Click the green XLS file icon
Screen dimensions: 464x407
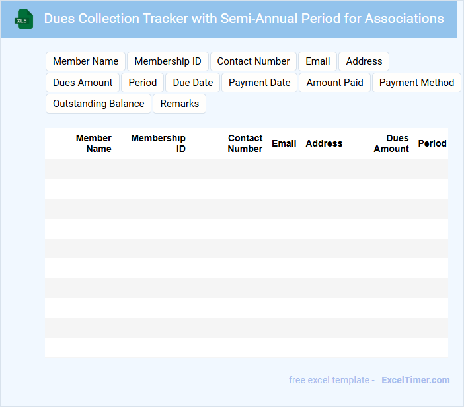24,19
